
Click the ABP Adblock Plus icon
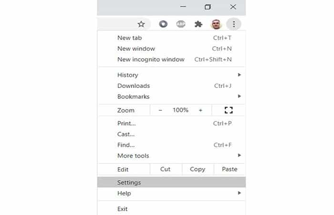click(x=181, y=24)
